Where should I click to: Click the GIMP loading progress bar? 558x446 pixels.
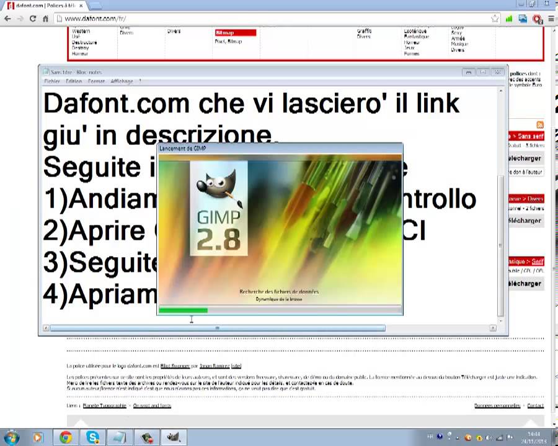(280, 310)
